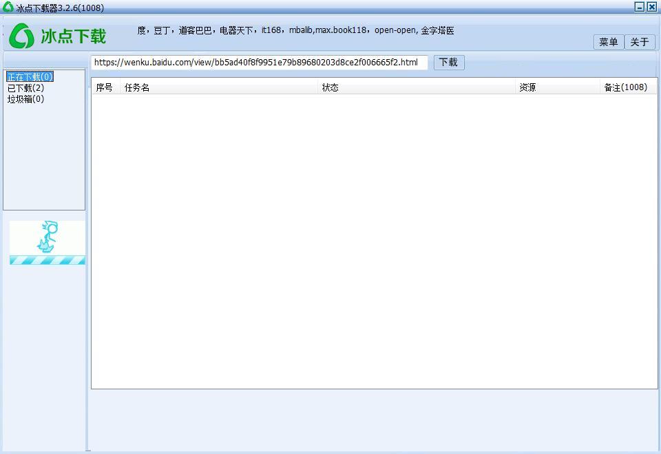Select 垃圾箱(0) in the sidebar list
This screenshot has height=454, width=661.
(25, 99)
